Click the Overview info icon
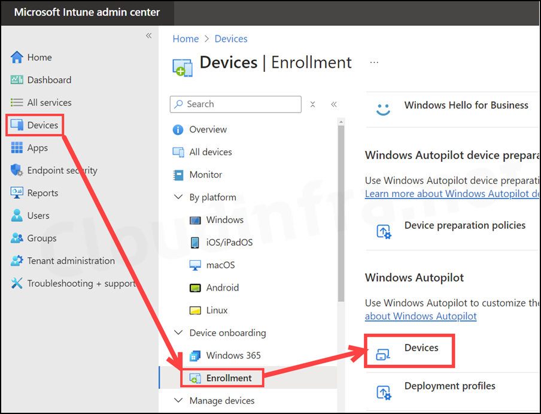The image size is (541, 414). 178,130
